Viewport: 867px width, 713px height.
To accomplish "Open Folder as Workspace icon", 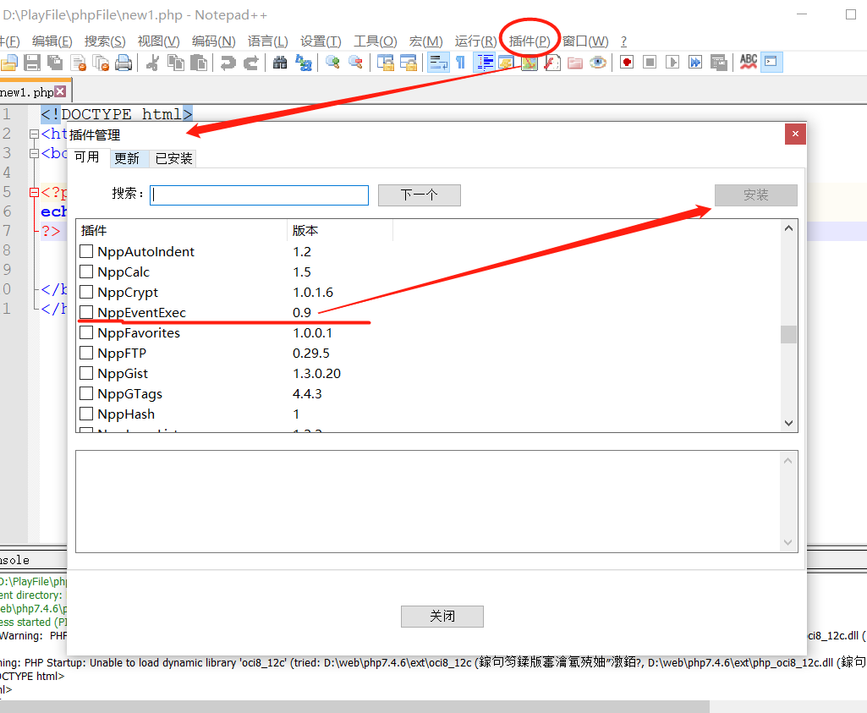I will 575,63.
